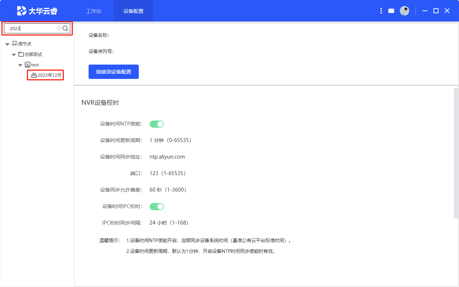
Task: Clear the search box text
Action: (x=59, y=28)
